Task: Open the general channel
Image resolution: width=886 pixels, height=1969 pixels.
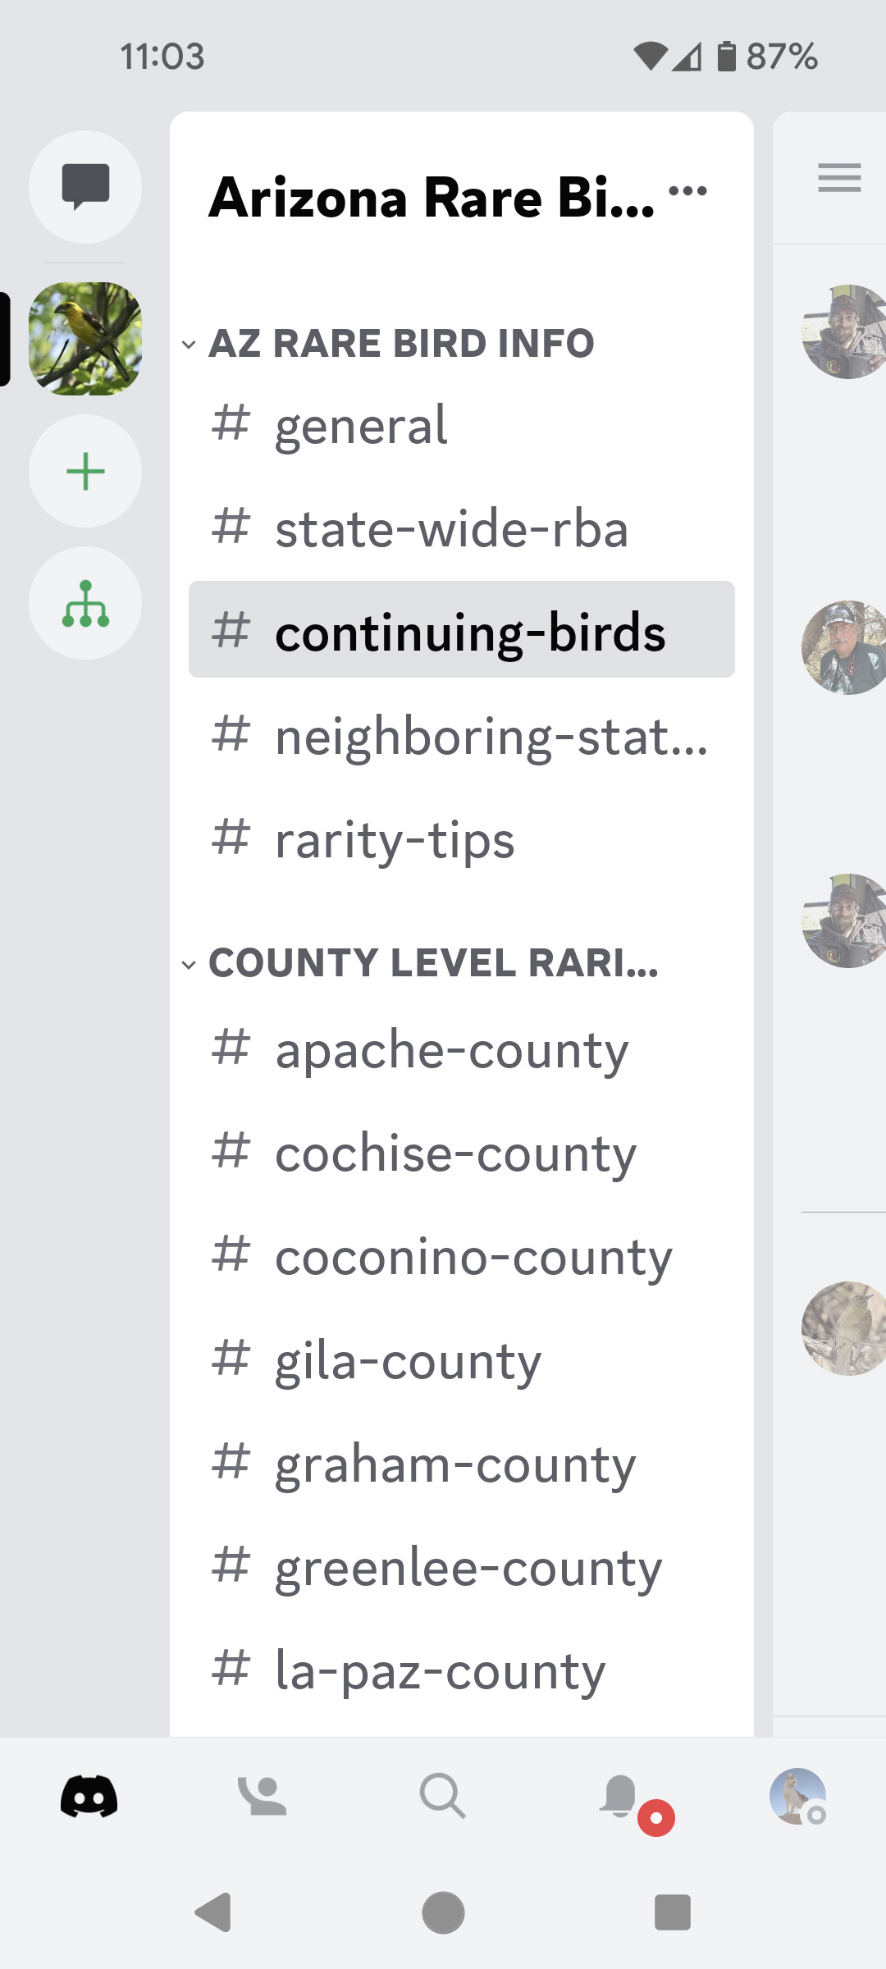Action: (359, 426)
